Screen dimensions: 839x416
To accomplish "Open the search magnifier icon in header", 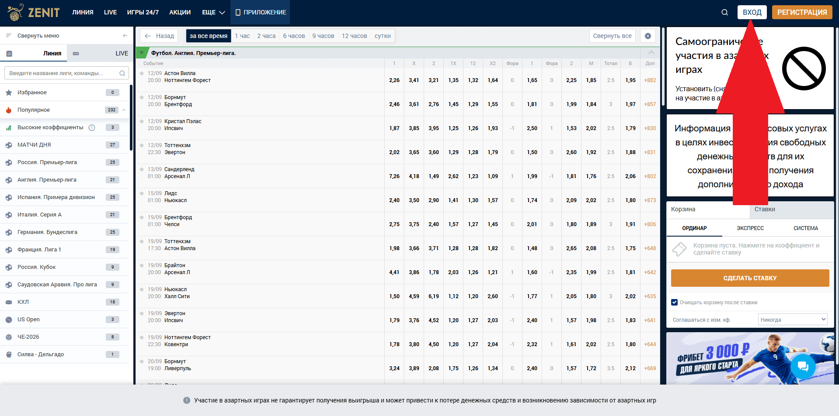I will tap(724, 12).
